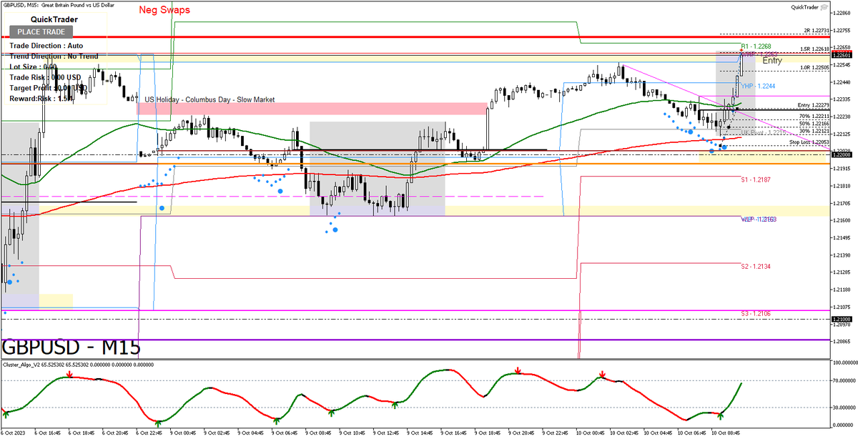Viewport: 858px width, 439px height.
Task: Select the Entry 1.22279 level label
Action: click(814, 105)
